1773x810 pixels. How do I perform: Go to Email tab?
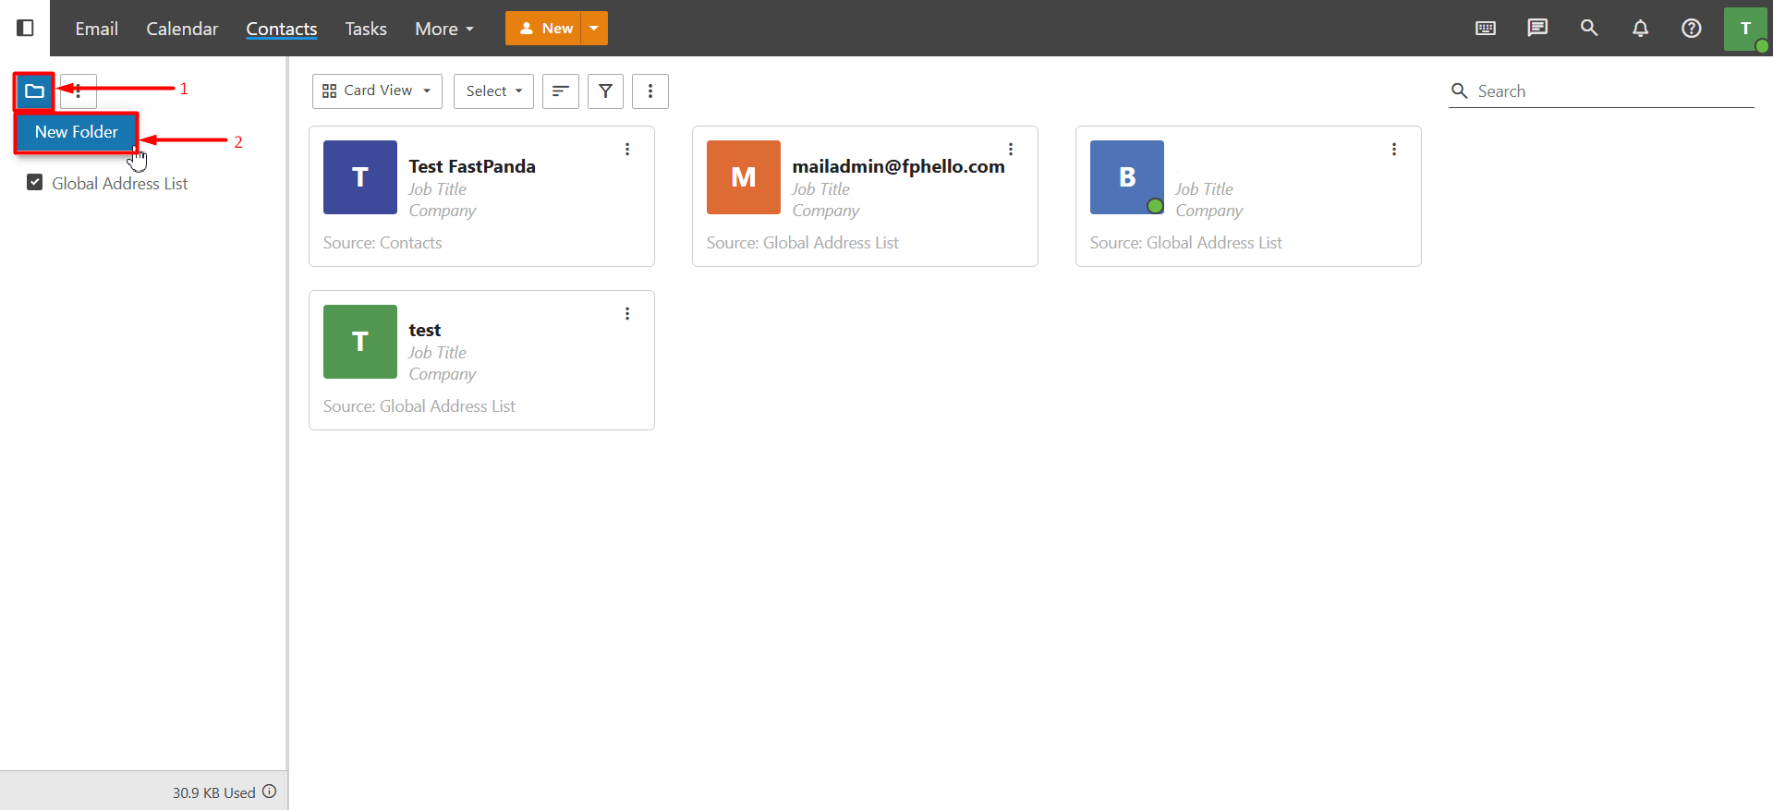click(x=97, y=29)
